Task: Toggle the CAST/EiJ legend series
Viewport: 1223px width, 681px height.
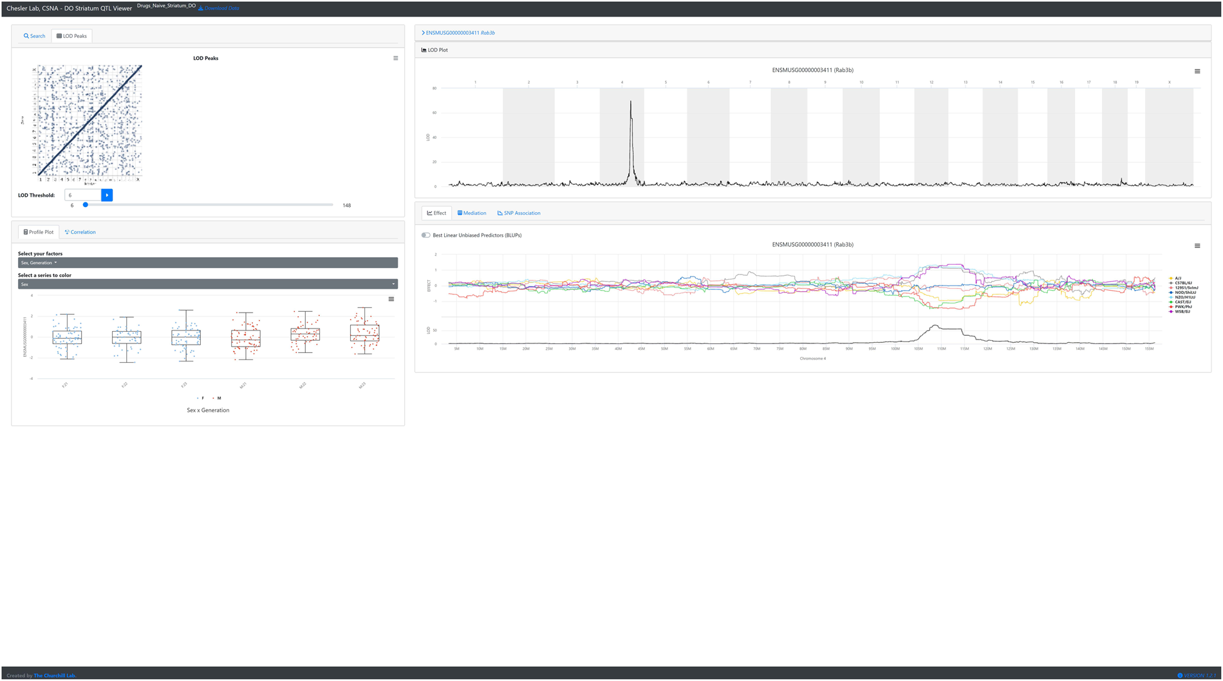Action: click(1182, 302)
